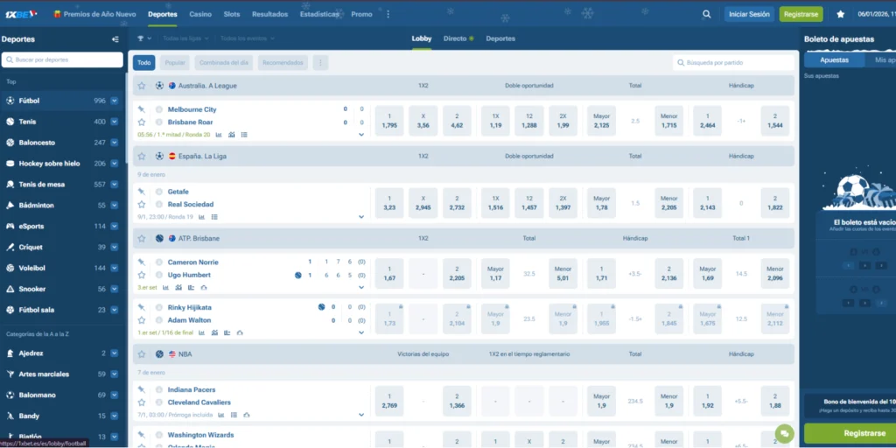The width and height of the screenshot is (896, 448).
Task: Pin the Getafe match
Action: click(x=142, y=192)
